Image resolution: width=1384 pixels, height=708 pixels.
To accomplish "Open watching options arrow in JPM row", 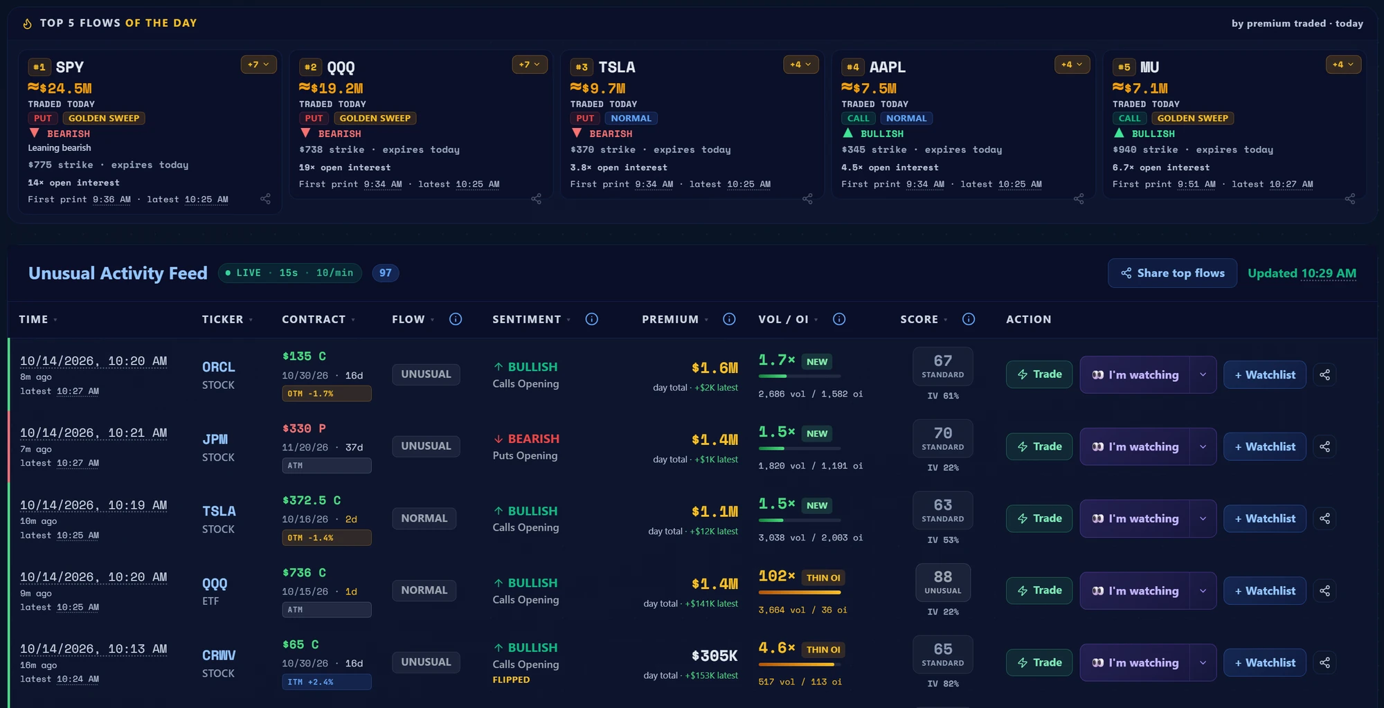I will point(1203,446).
